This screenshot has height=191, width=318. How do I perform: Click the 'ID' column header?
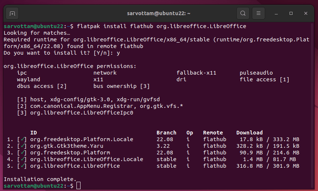click(x=34, y=133)
